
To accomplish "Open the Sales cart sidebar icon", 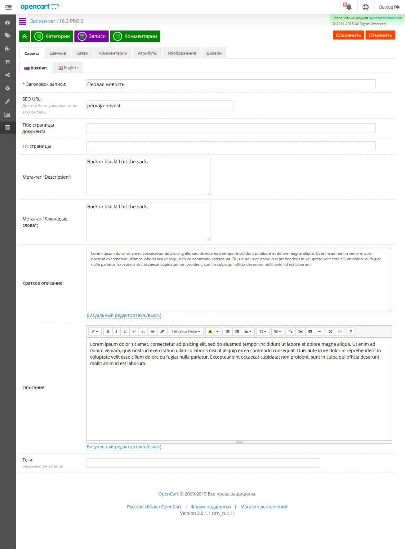I will [8, 62].
